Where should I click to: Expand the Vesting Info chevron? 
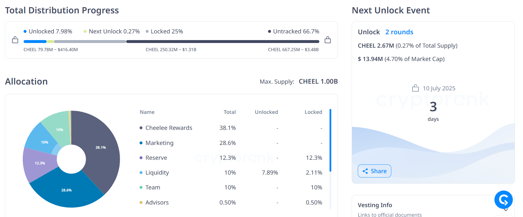[506, 210]
